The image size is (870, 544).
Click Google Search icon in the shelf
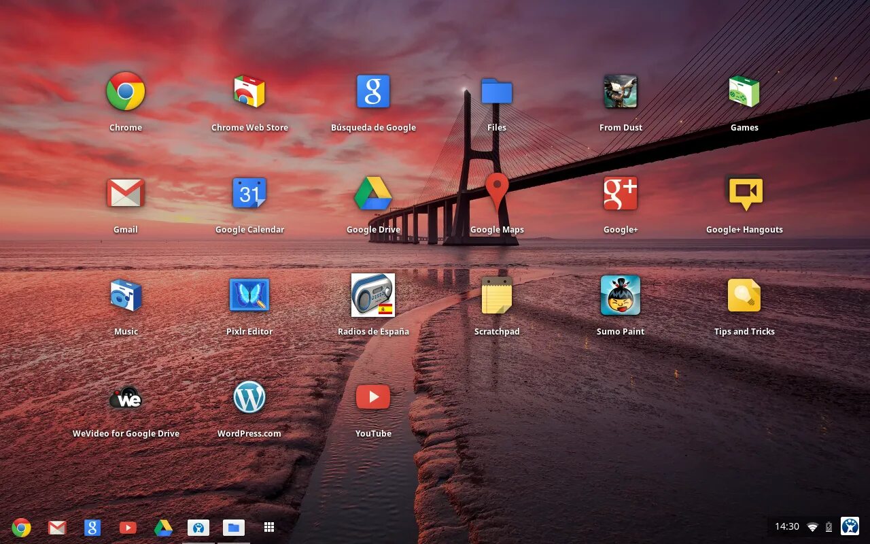(x=92, y=527)
